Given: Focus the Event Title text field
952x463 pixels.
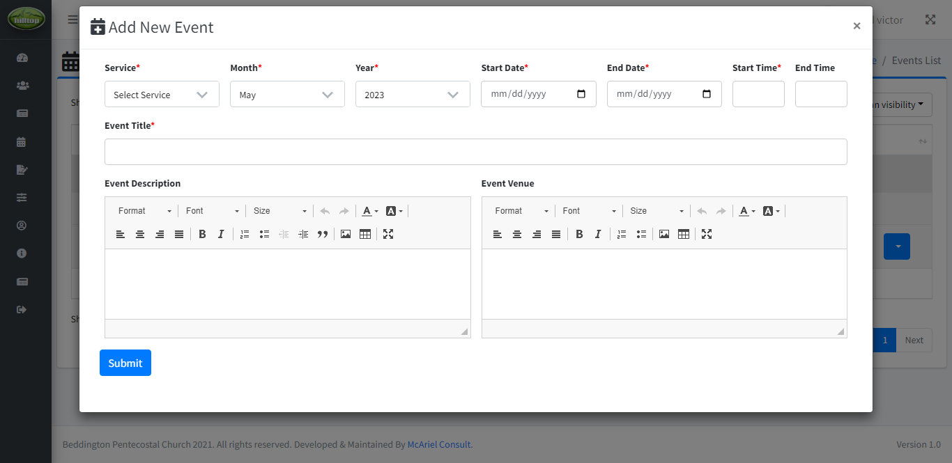Looking at the screenshot, I should click(x=476, y=152).
